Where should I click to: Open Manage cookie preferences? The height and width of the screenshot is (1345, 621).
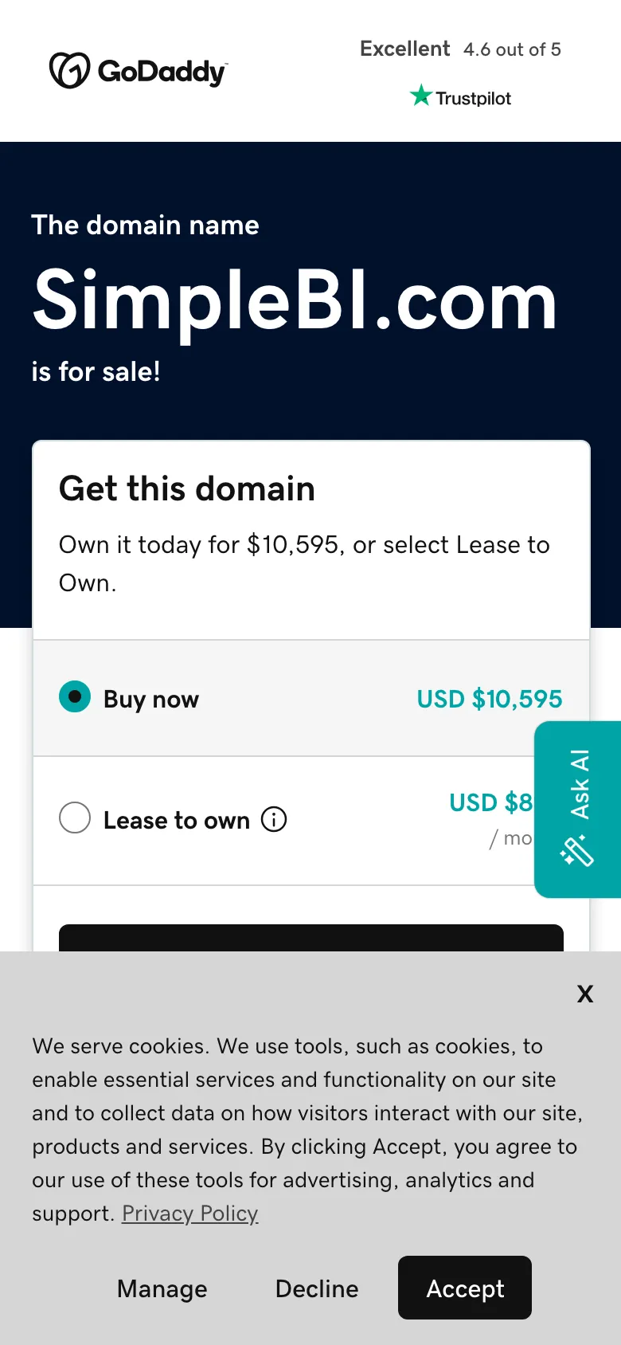point(162,1288)
